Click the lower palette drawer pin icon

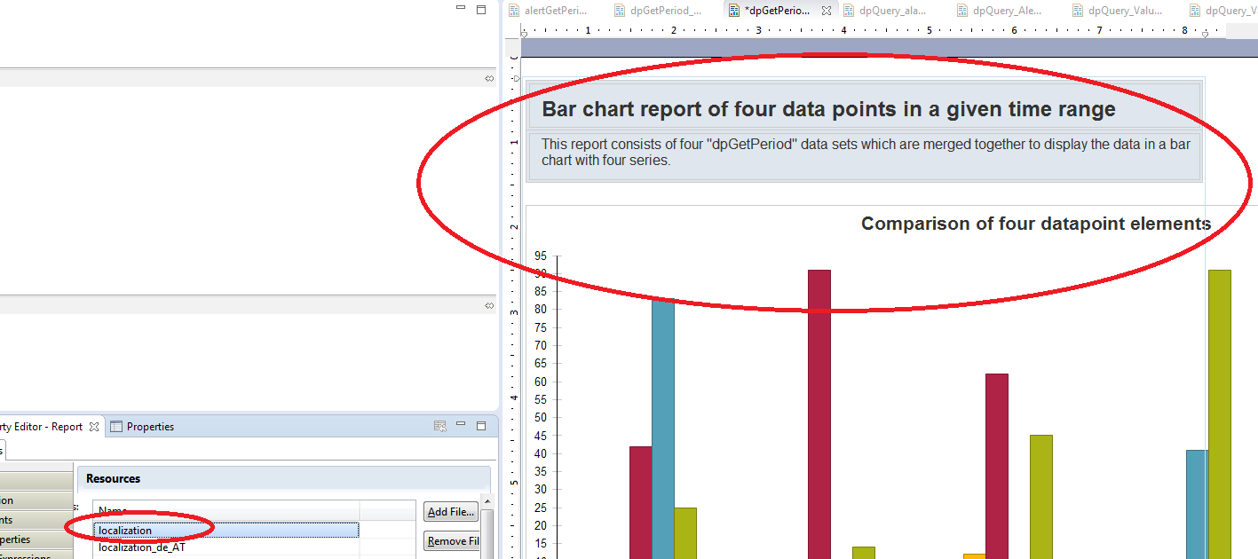tap(489, 305)
